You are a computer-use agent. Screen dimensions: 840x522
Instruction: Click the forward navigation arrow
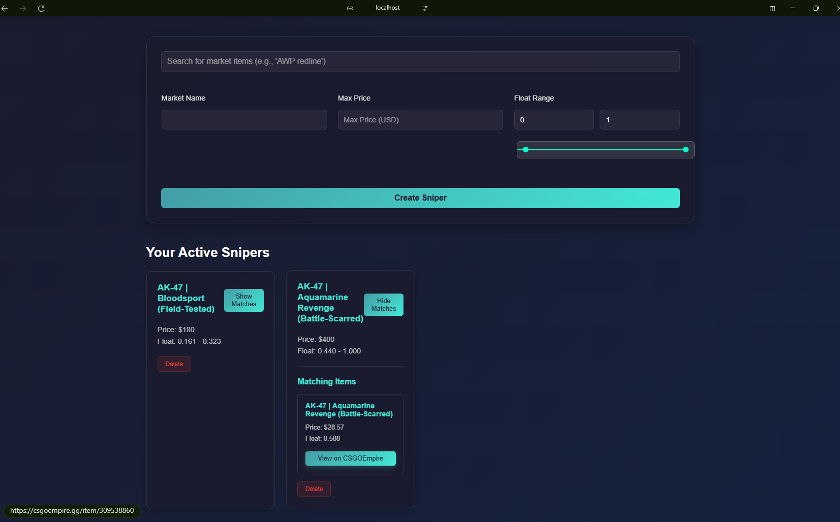point(23,8)
